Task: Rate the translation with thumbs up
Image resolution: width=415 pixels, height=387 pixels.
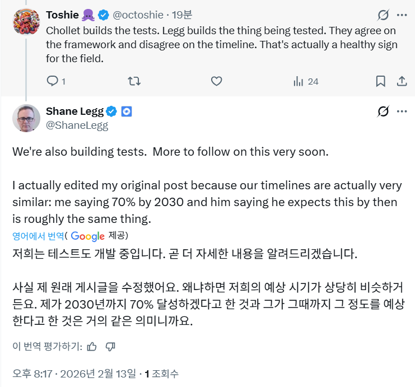Action: (x=92, y=346)
